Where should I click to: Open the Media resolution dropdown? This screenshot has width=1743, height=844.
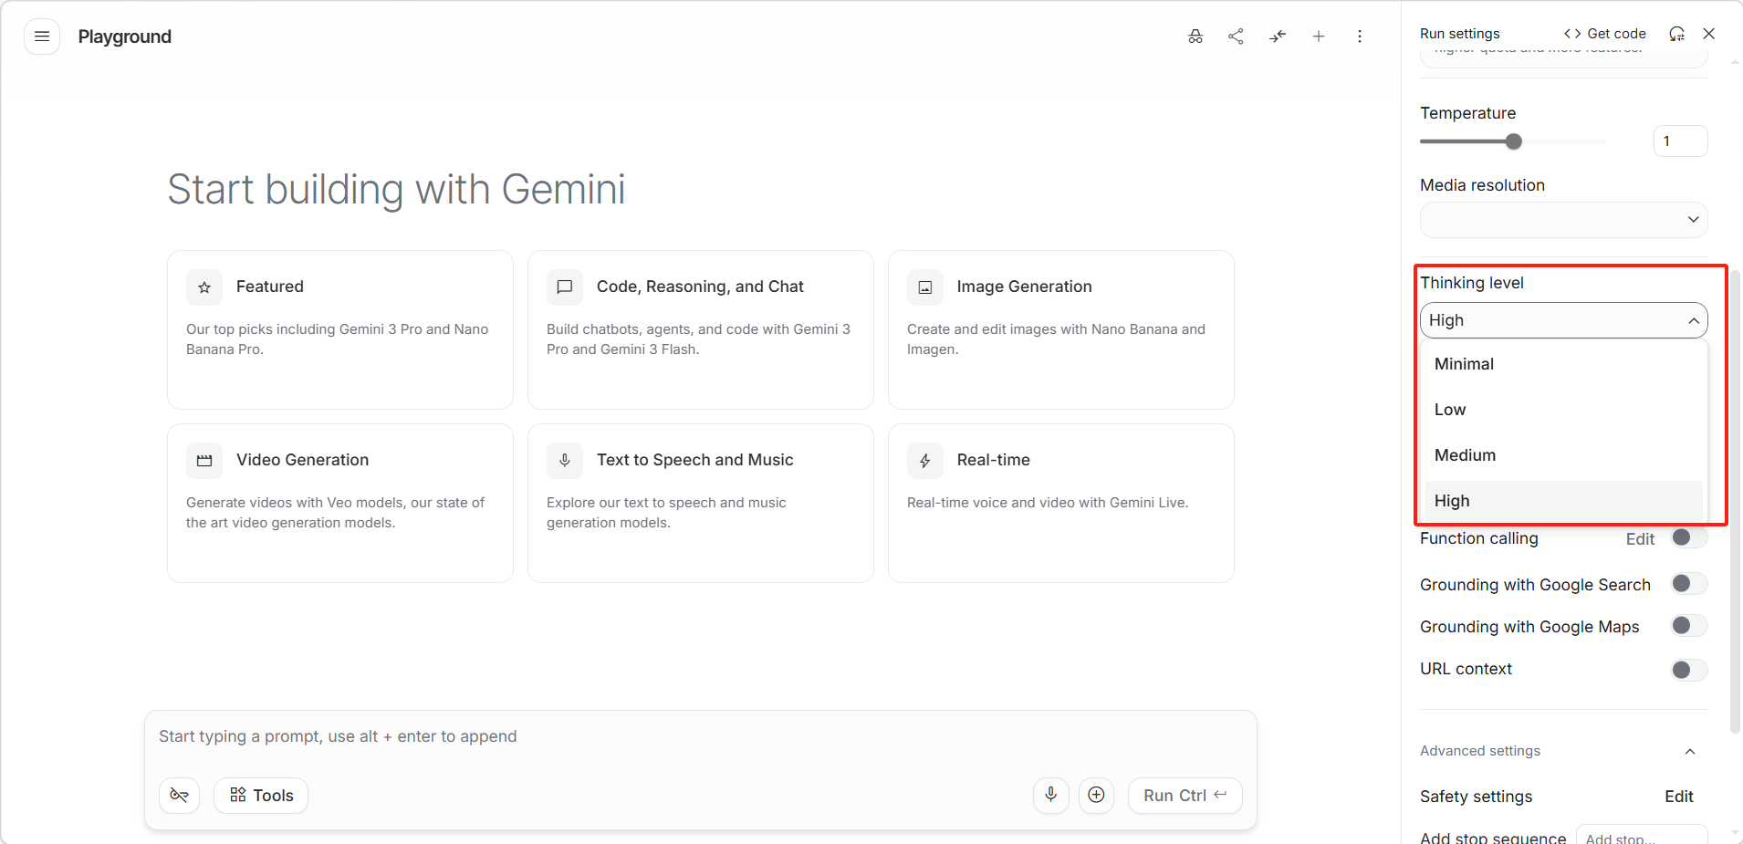point(1564,220)
